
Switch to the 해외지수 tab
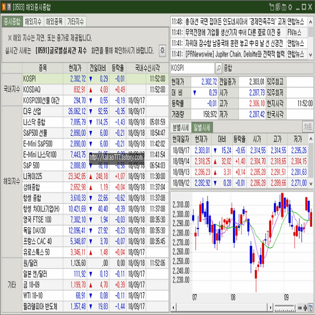point(33,22)
